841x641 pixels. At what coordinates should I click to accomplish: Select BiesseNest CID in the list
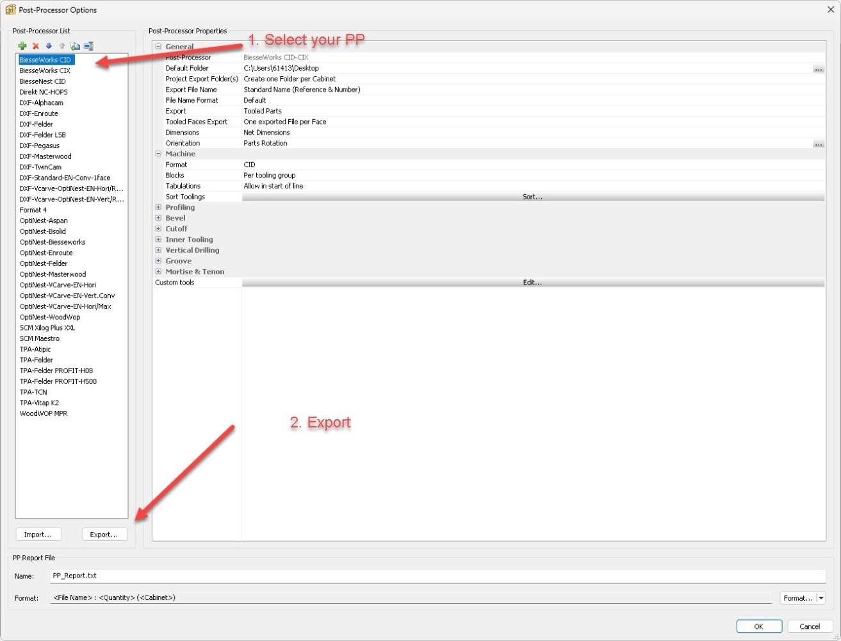[x=42, y=81]
